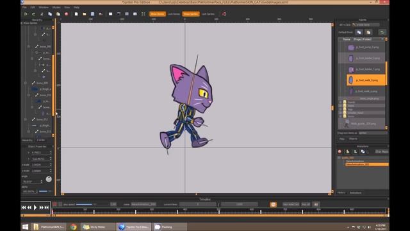Open the Edit menu
Image resolution: width=410 pixels, height=231 pixels.
[33, 7]
